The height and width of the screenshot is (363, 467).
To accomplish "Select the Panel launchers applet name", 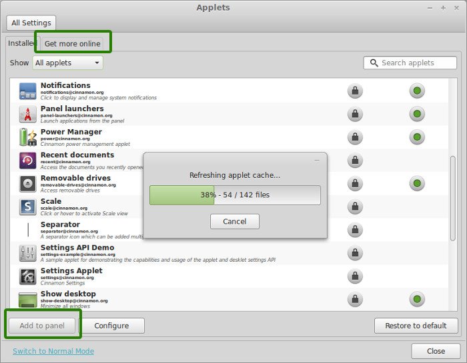I will [72, 109].
